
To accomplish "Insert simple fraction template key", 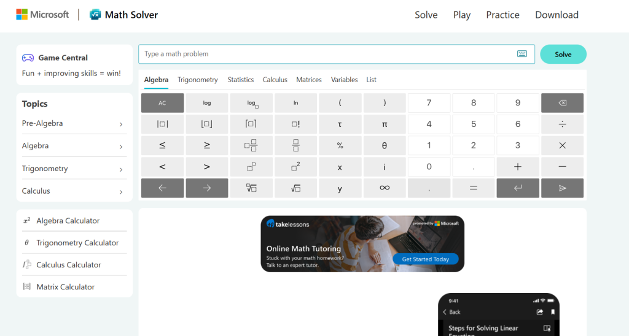I will pos(295,145).
